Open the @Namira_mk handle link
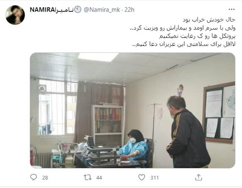The width and height of the screenshot is (242, 188). point(102,10)
